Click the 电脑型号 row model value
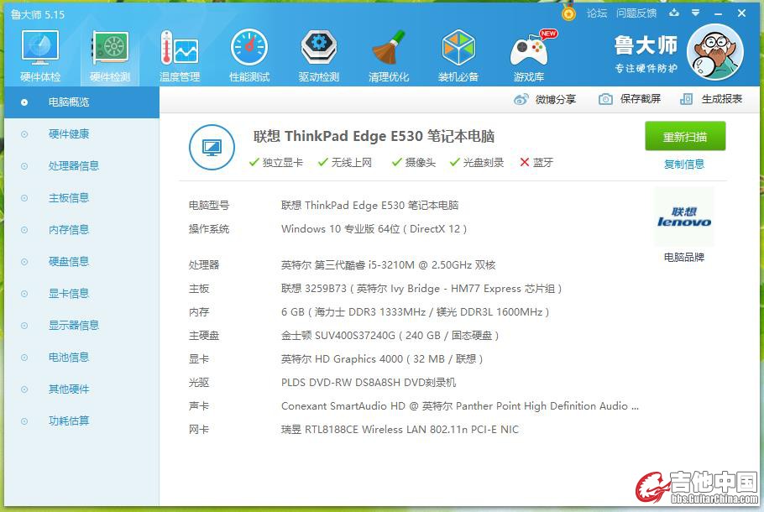The height and width of the screenshot is (512, 764). tap(369, 206)
